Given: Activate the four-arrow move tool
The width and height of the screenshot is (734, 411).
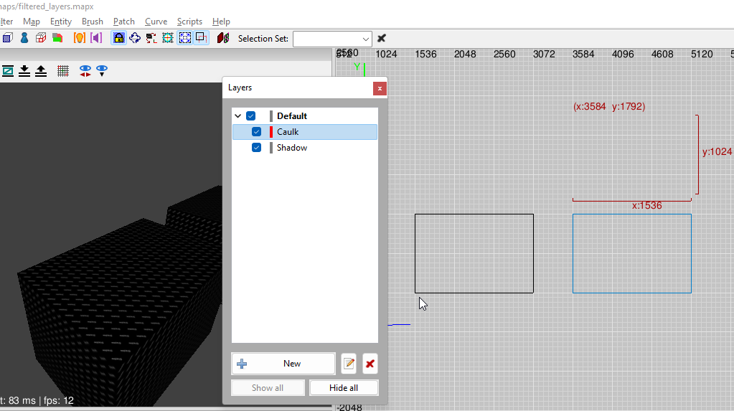Looking at the screenshot, I should point(135,38).
